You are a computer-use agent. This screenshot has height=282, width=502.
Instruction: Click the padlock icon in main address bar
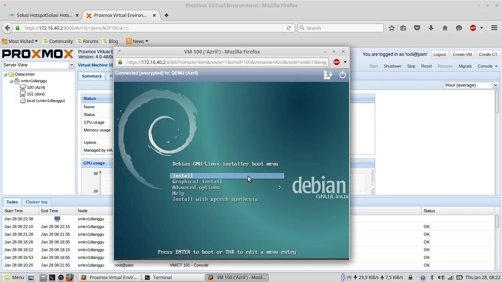[17, 28]
